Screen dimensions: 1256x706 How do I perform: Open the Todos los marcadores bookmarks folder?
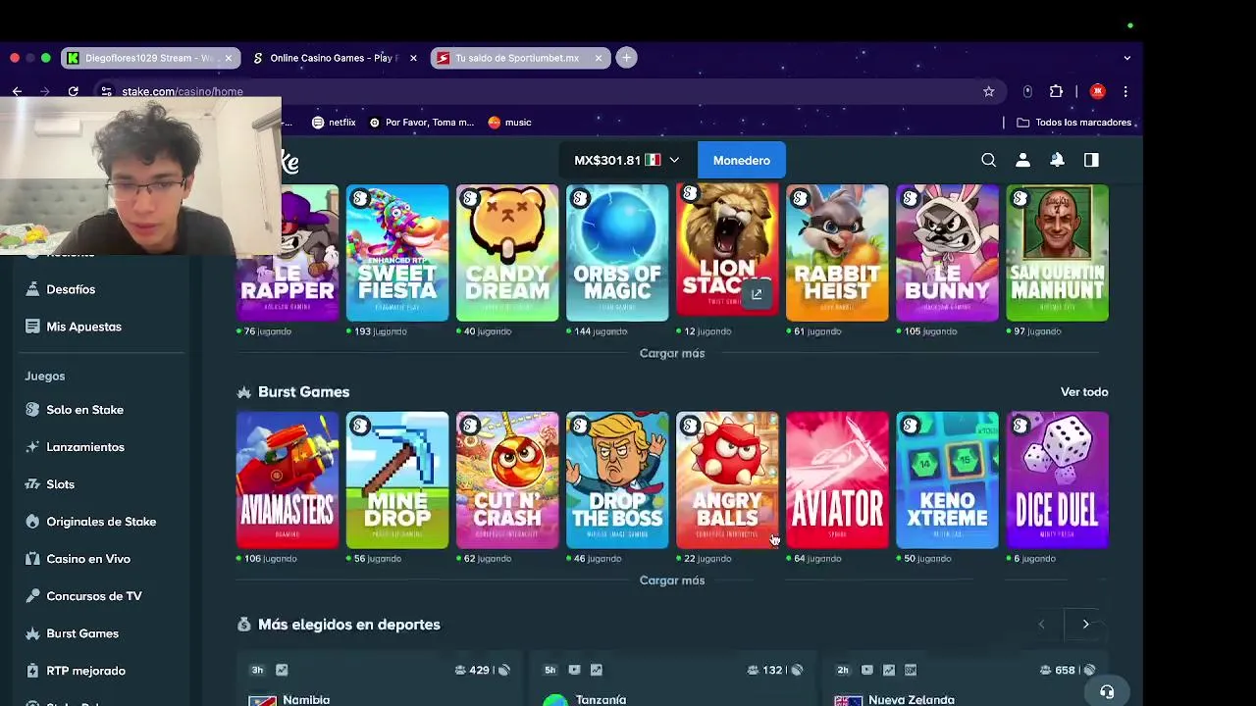1074,123
